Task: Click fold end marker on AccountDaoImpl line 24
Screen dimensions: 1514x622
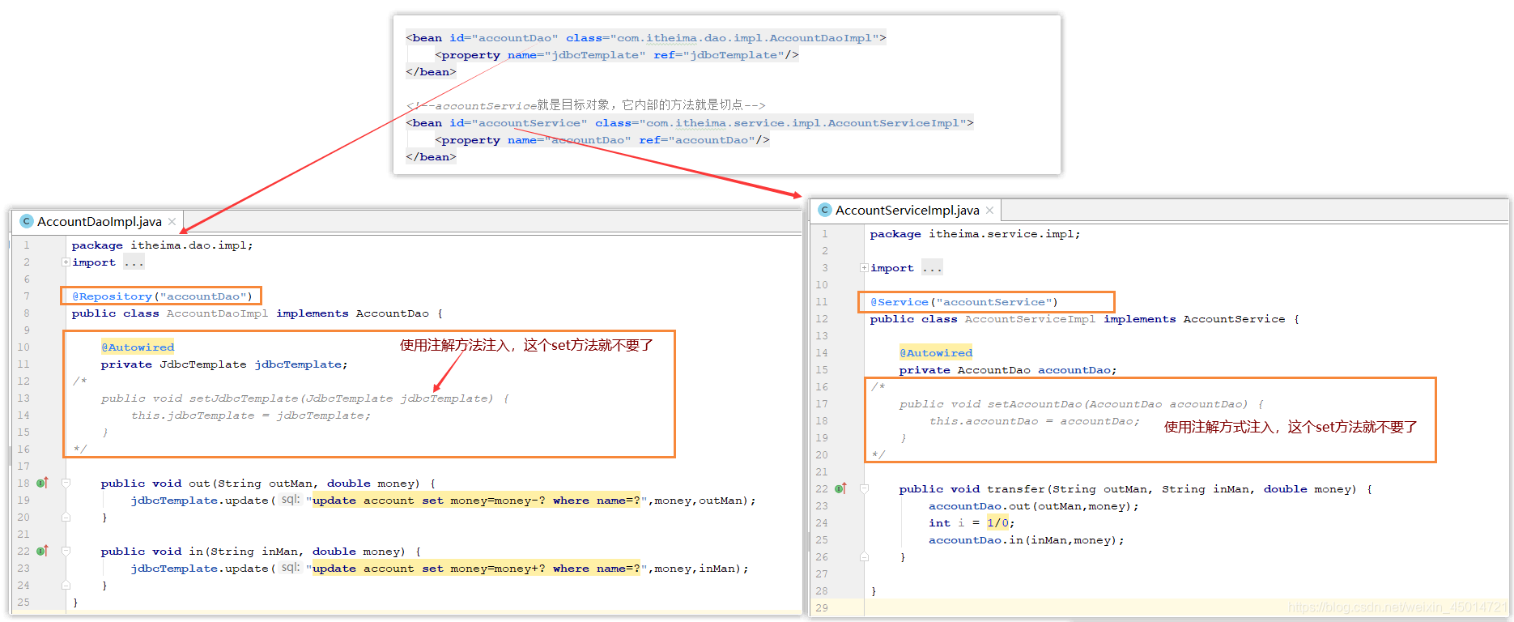Action: (x=66, y=585)
